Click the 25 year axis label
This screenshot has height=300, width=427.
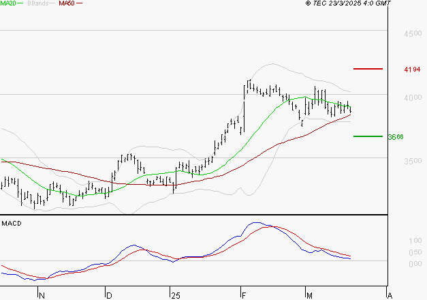[x=176, y=296]
